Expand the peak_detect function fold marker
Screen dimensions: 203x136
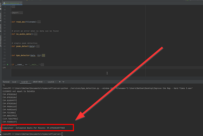pos(11,46)
